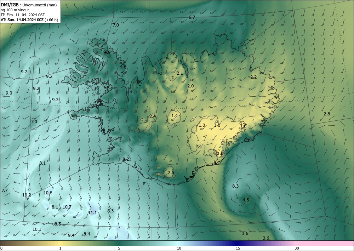Click the '10.2' value on the map
Screen dimensions: 354x251
(27, 195)
